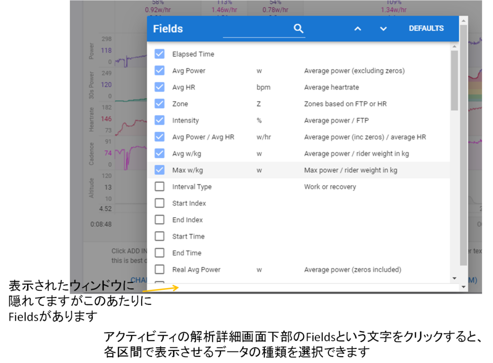Enable the Start Time checkbox

click(159, 236)
